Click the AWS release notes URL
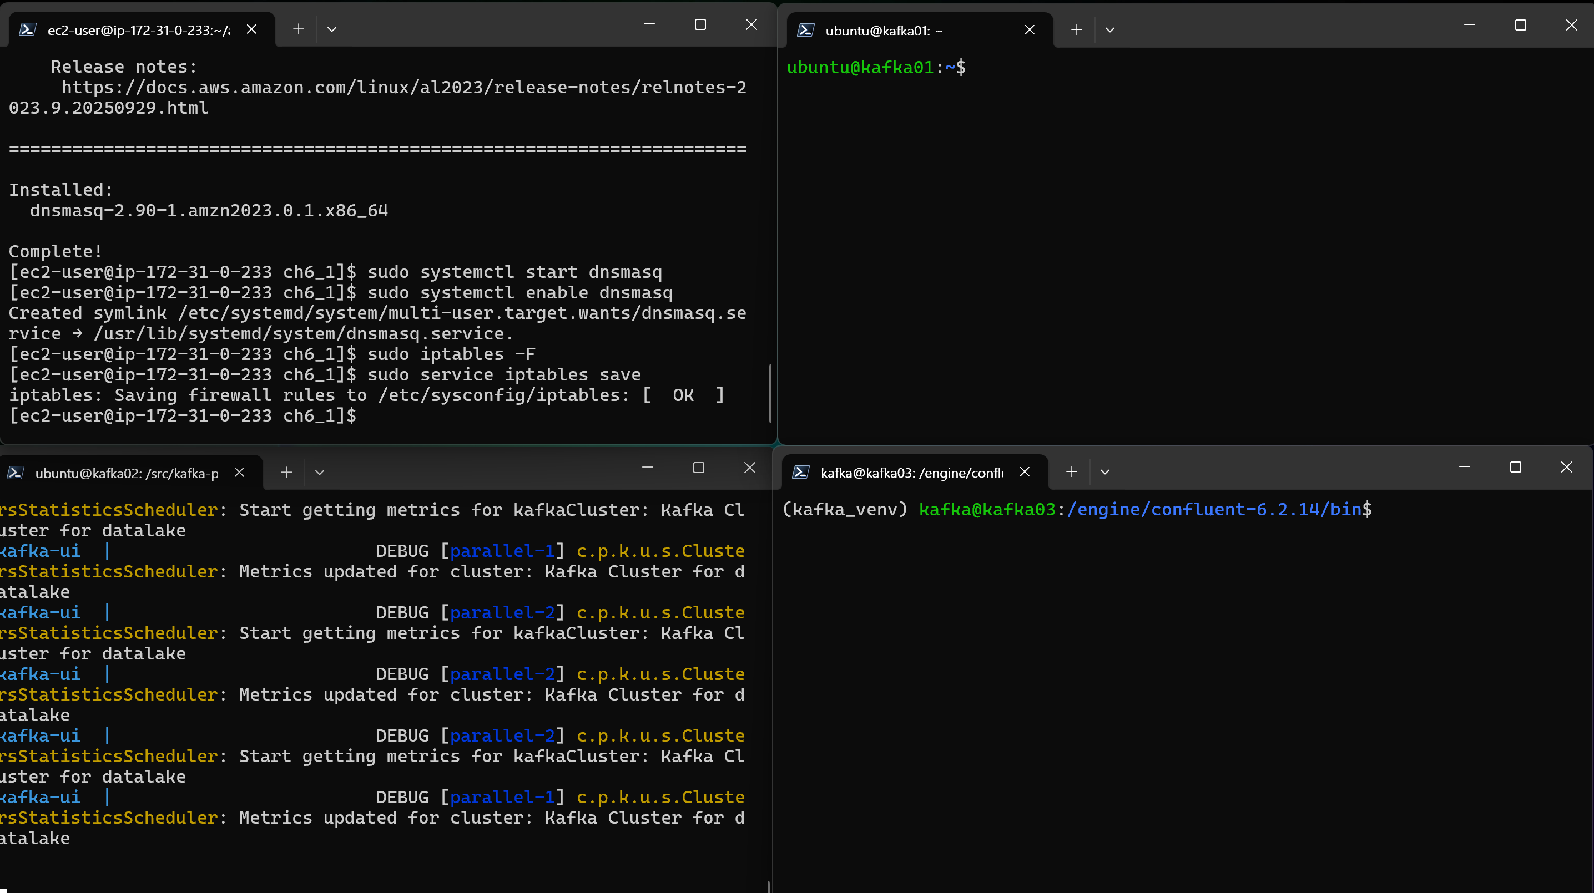The height and width of the screenshot is (893, 1594). click(402, 88)
